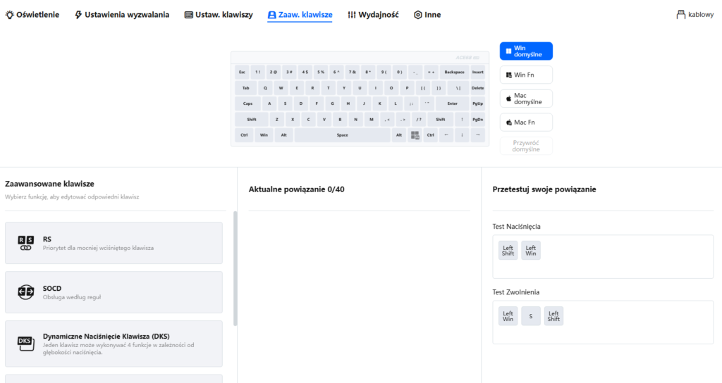Click S chip in Test Zwolnienia
This screenshot has height=383, width=722.
pyautogui.click(x=530, y=316)
